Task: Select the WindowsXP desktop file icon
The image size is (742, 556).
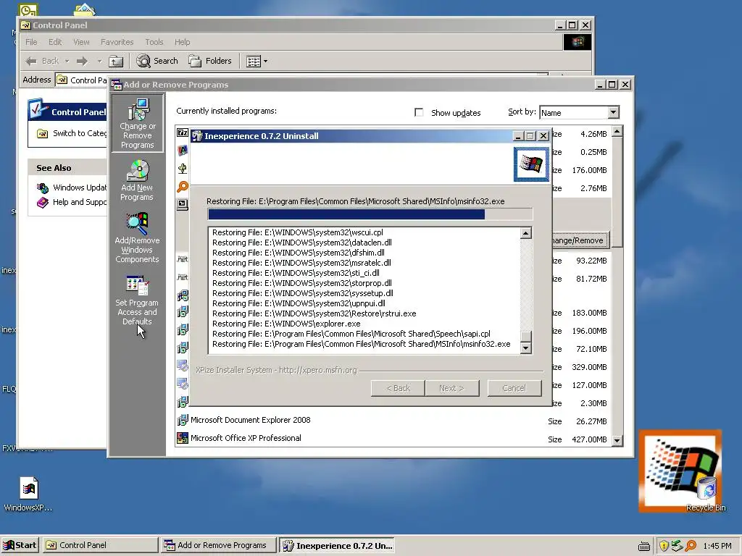Action: coord(28,494)
